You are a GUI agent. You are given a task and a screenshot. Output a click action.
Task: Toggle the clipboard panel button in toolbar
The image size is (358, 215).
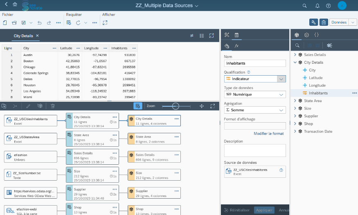click(324, 22)
